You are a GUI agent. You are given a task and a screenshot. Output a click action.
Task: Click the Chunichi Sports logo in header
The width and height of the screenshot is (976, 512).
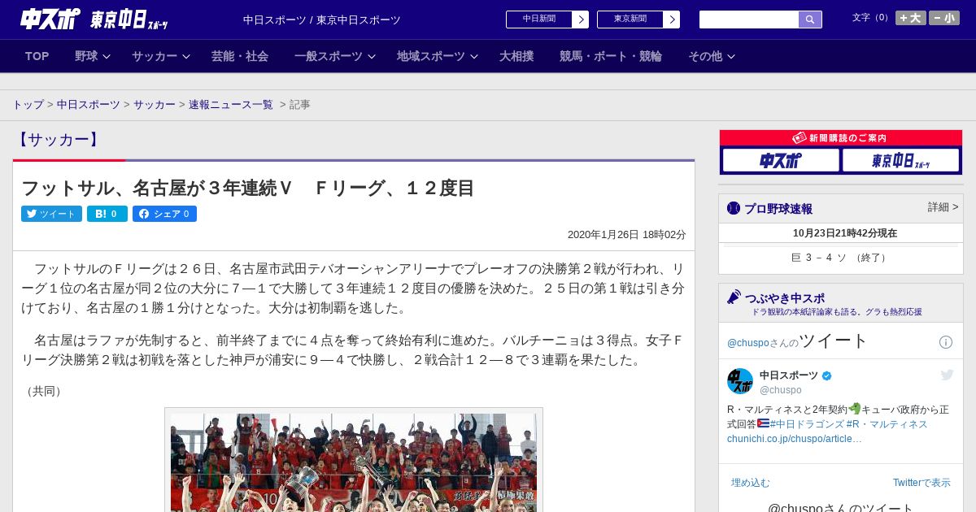click(50, 19)
